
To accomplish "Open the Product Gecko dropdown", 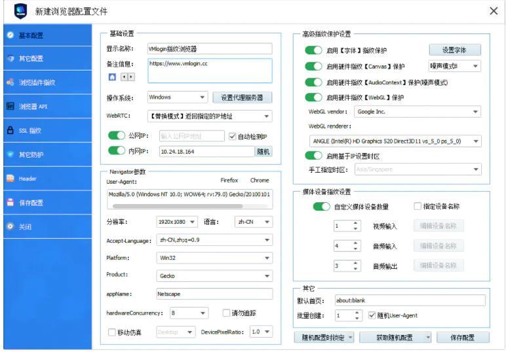I will 214,276.
